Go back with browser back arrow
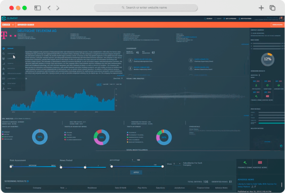Image resolution: width=285 pixels, height=193 pixels. (49, 8)
